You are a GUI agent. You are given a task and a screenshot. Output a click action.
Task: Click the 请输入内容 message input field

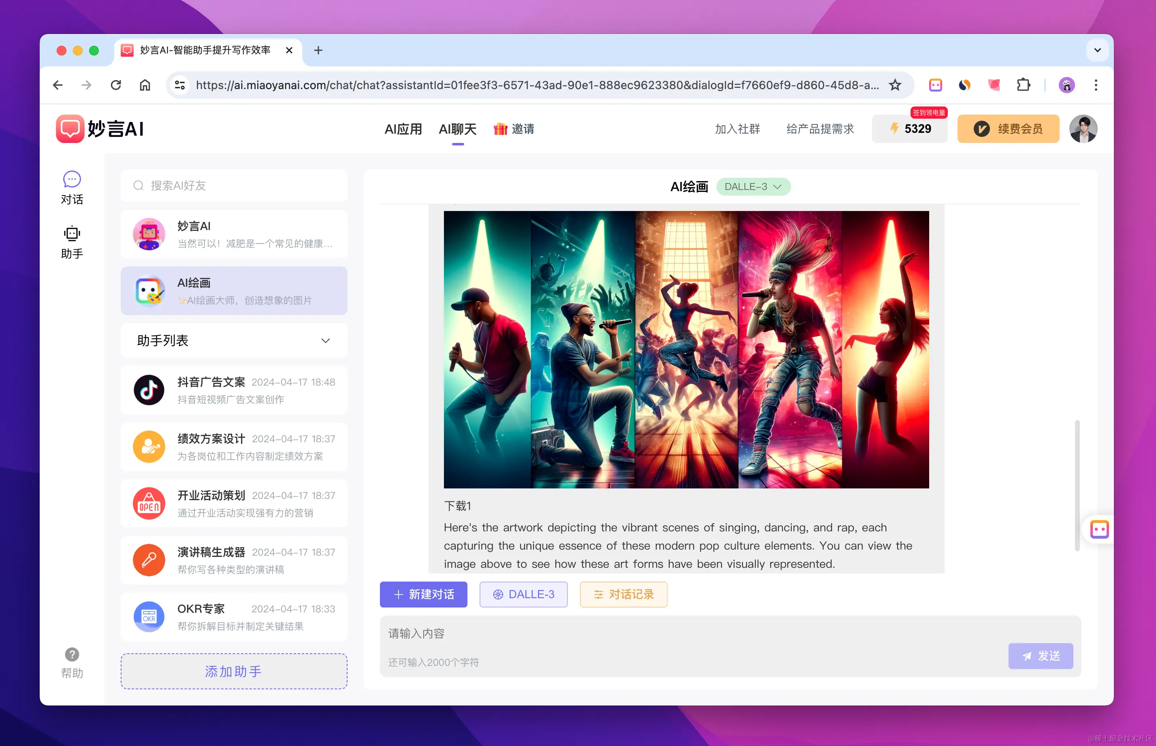click(x=678, y=634)
